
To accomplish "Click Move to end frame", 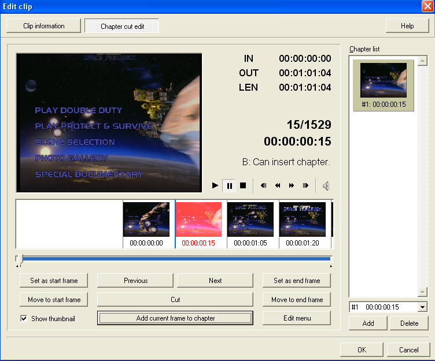I will click(297, 300).
